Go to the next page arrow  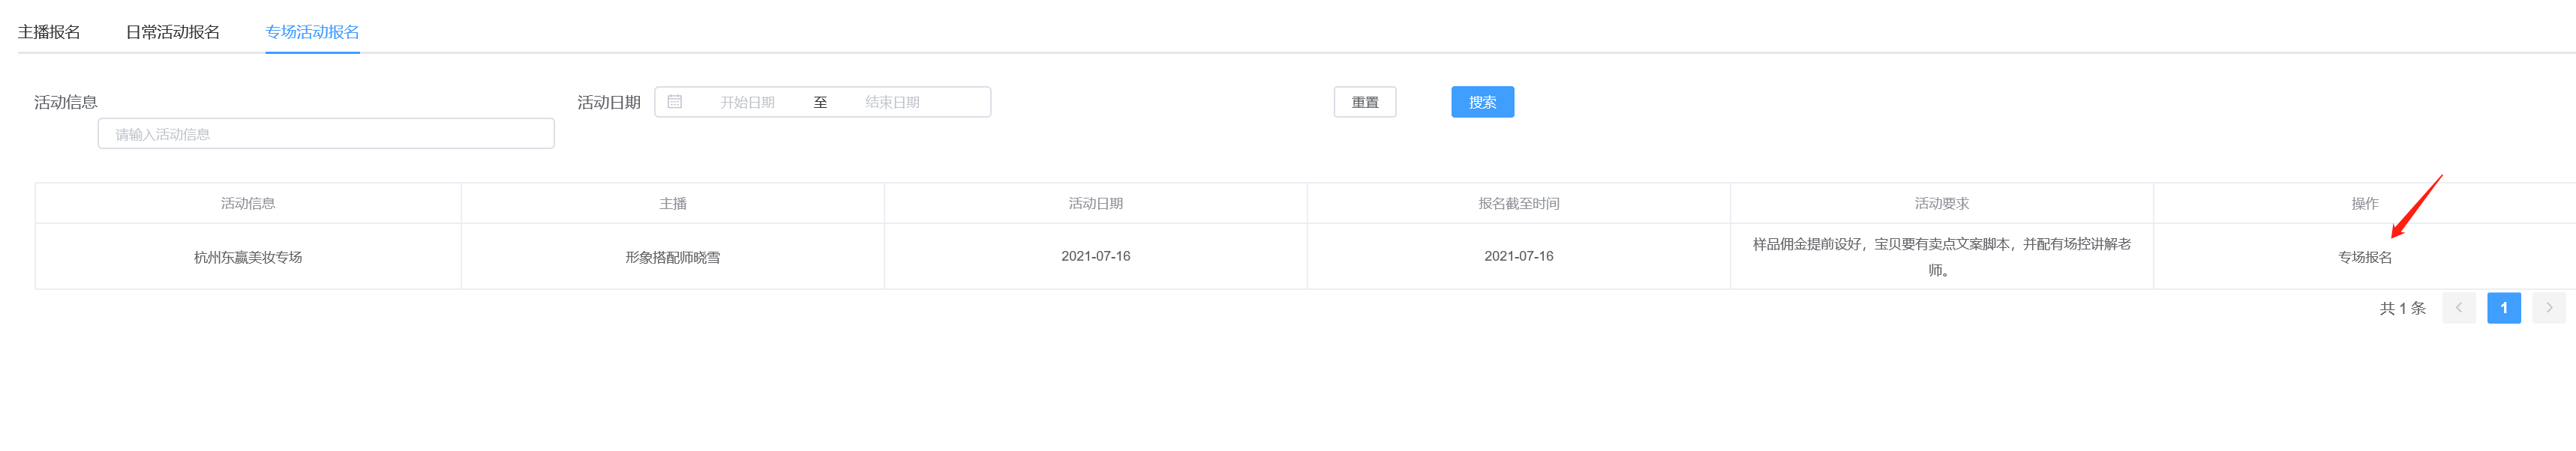(x=2548, y=307)
